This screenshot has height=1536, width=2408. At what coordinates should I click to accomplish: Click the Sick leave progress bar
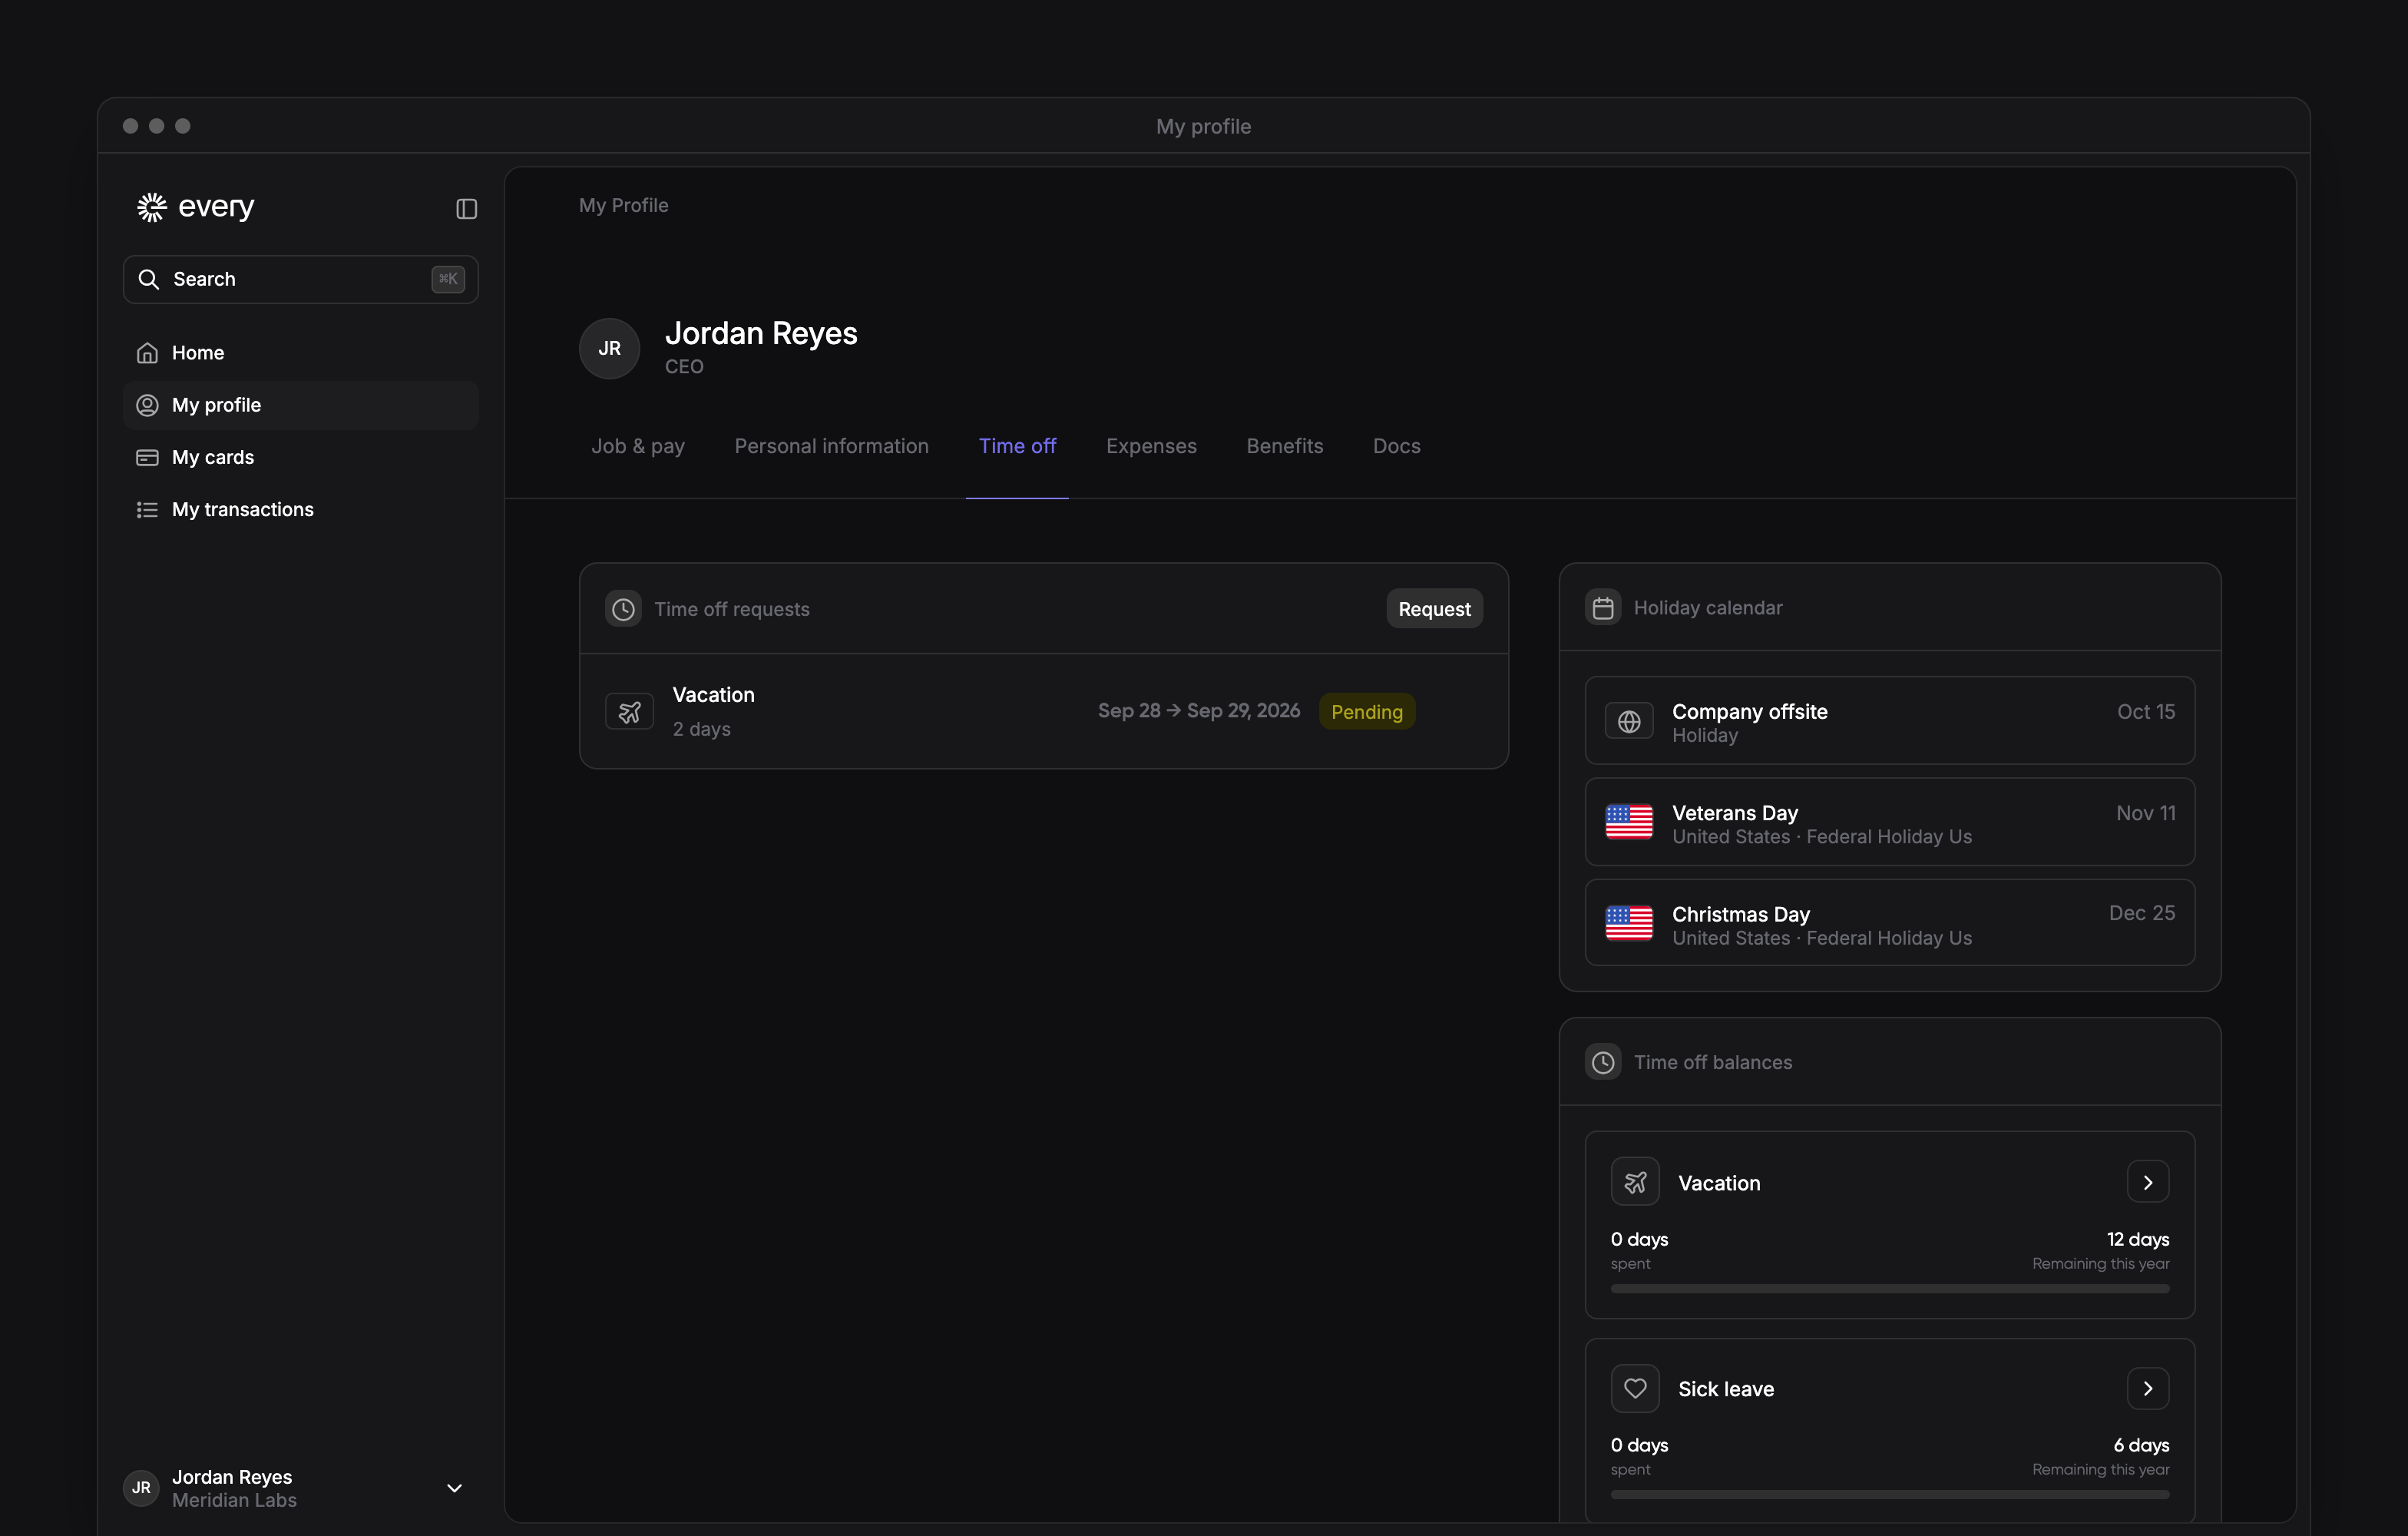click(1890, 1495)
